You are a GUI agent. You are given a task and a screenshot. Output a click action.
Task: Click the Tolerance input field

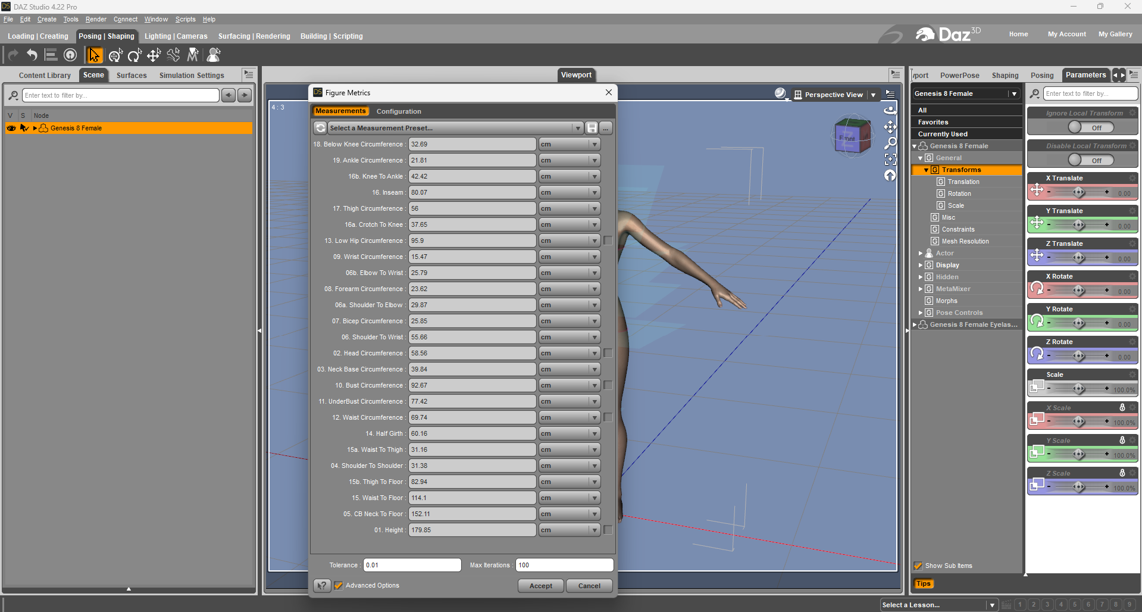tap(412, 565)
